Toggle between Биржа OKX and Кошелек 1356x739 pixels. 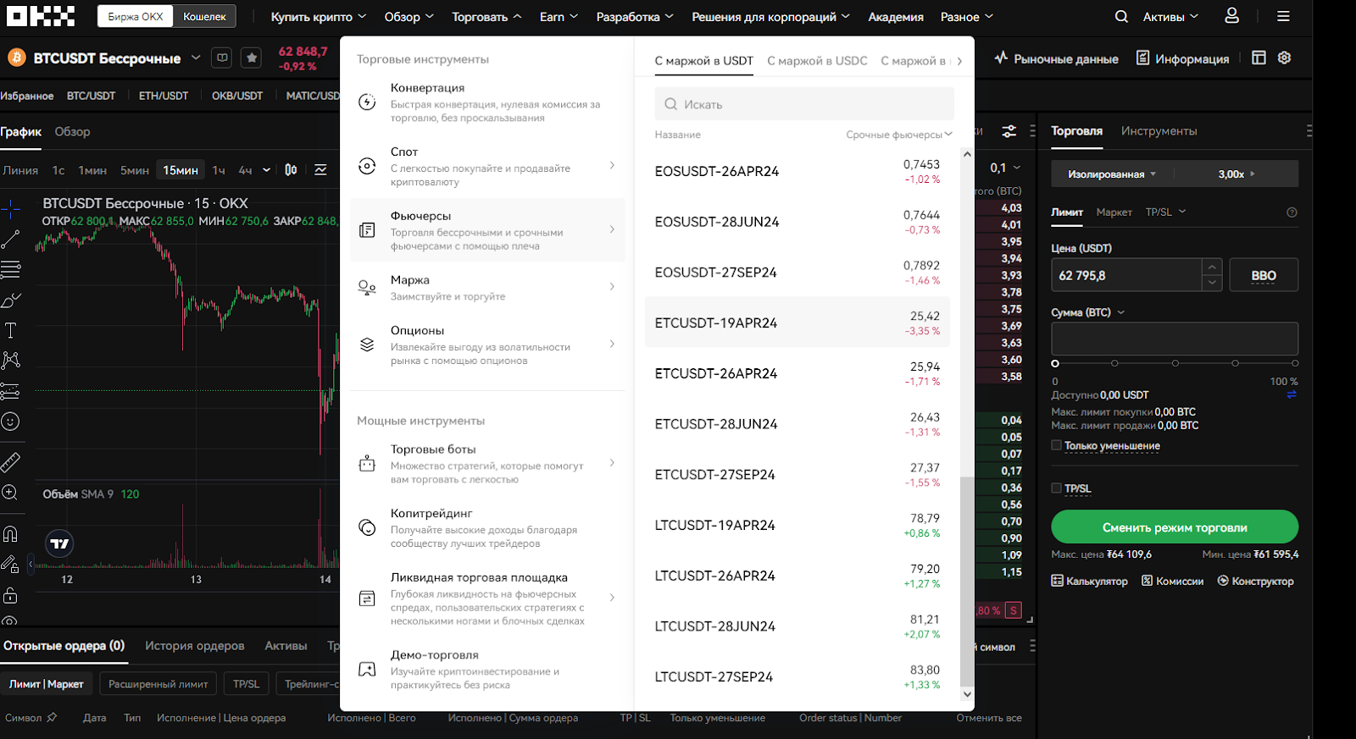204,16
